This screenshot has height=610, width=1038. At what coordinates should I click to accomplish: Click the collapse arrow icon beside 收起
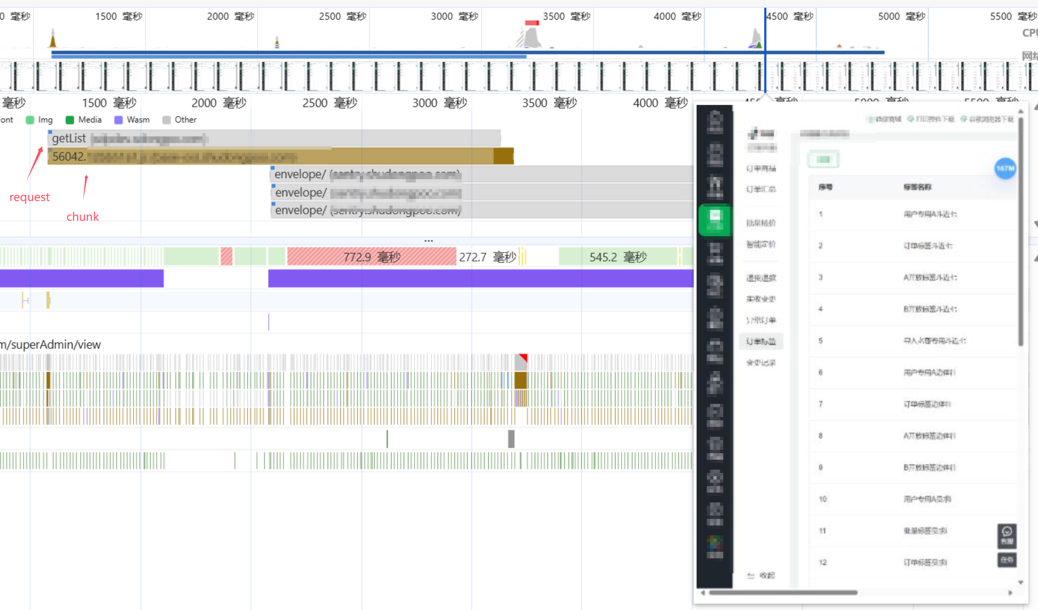pos(751,575)
